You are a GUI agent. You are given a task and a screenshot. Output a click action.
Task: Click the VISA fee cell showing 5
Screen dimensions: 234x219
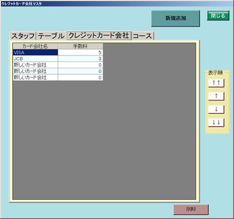click(x=80, y=53)
